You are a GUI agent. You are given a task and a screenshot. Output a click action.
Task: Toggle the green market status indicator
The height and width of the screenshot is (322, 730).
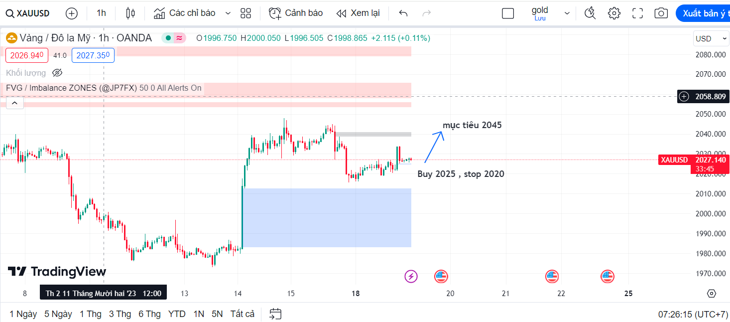pos(168,38)
